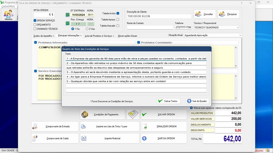273x153 pixels.
Task: Click the Comprovante de Entrada document icon
Action: coord(35,126)
